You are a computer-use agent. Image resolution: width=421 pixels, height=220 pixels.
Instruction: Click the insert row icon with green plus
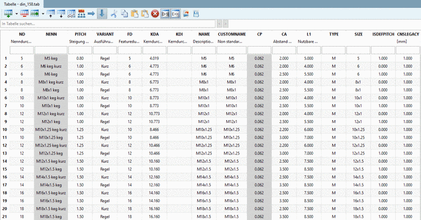click(8, 13)
